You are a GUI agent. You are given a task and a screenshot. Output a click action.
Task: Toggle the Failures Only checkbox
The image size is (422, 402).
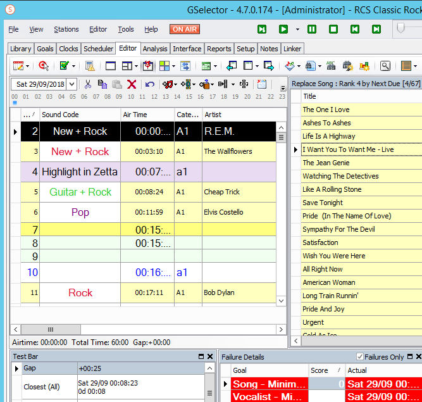359,356
